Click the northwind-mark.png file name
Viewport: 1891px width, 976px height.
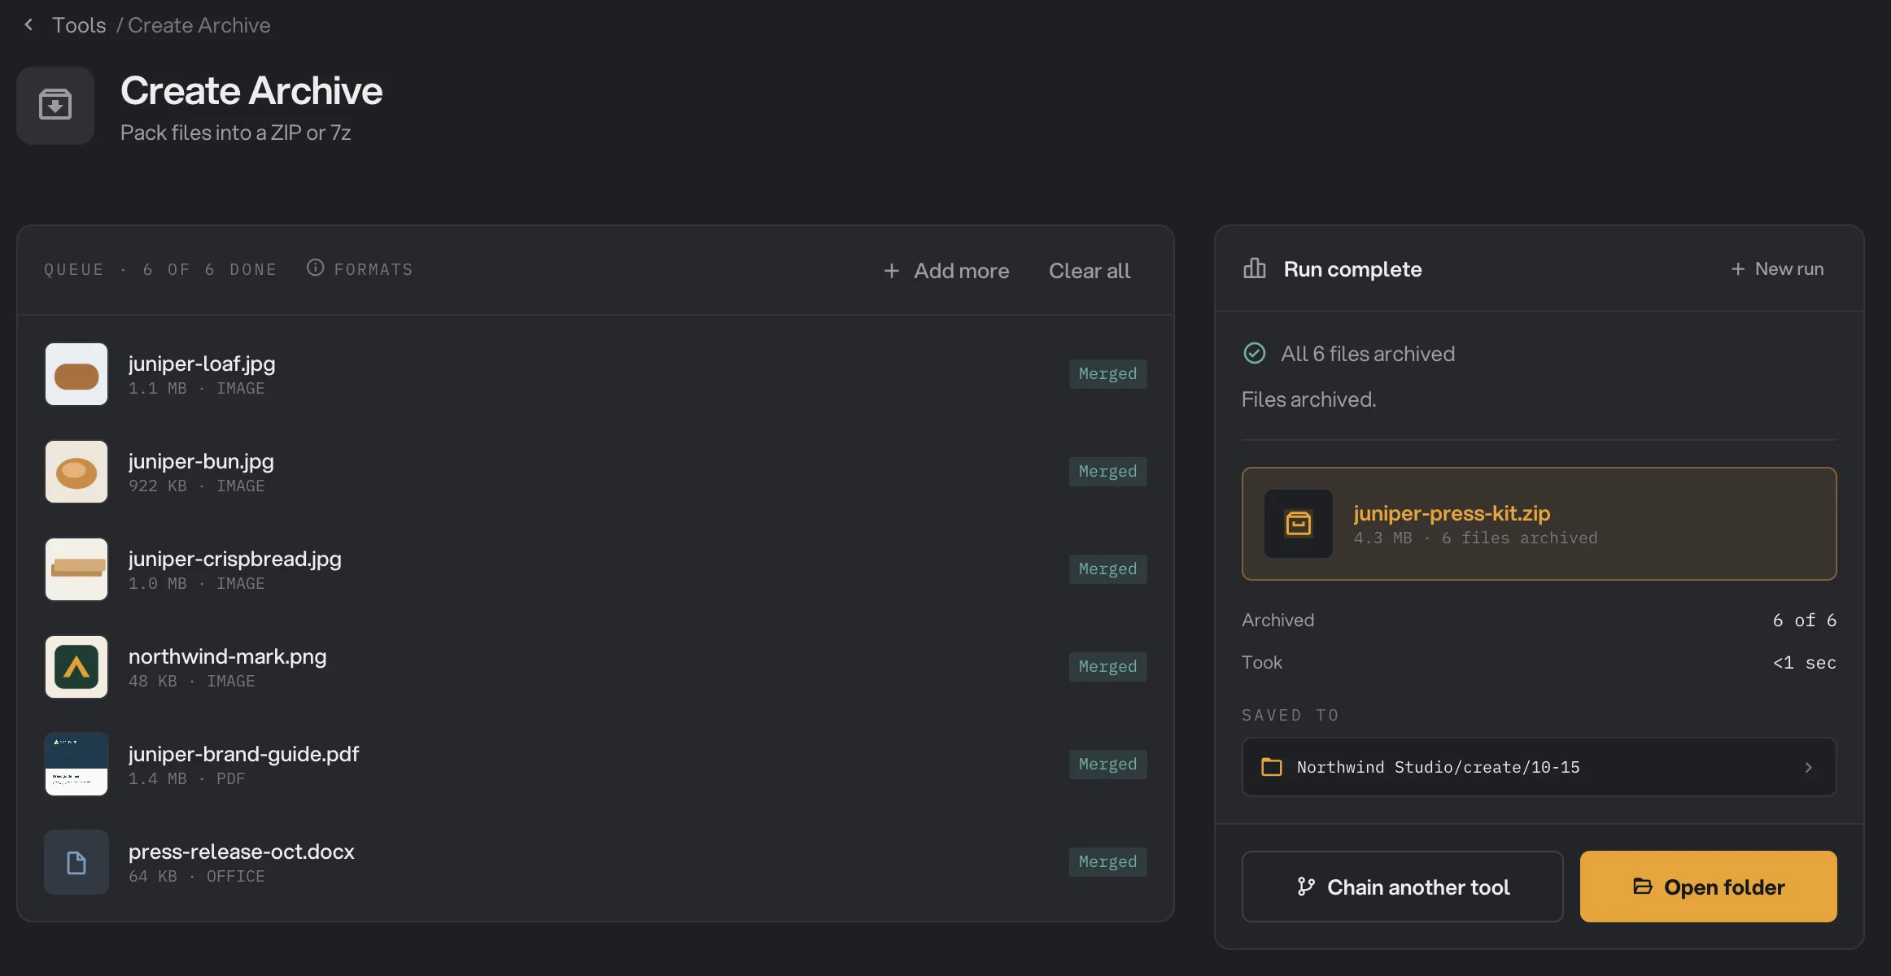(228, 656)
